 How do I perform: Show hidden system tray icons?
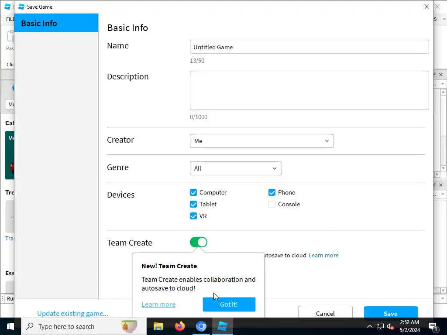(369, 326)
